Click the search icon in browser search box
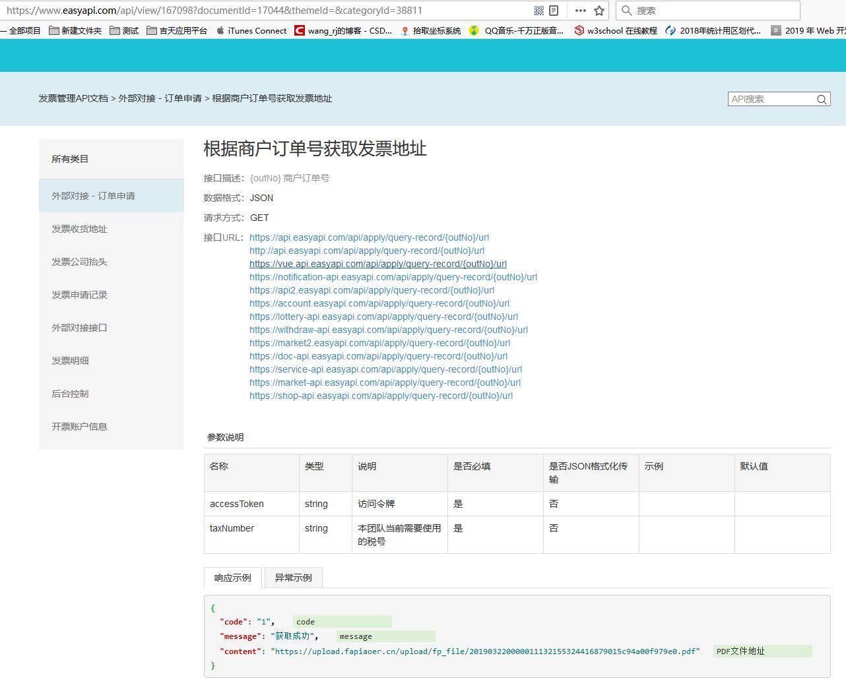The width and height of the screenshot is (846, 697). click(626, 10)
